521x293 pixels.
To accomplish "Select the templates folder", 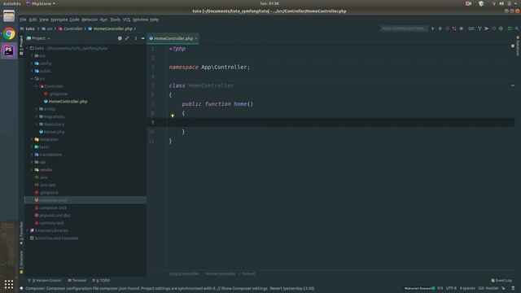I will (x=49, y=139).
